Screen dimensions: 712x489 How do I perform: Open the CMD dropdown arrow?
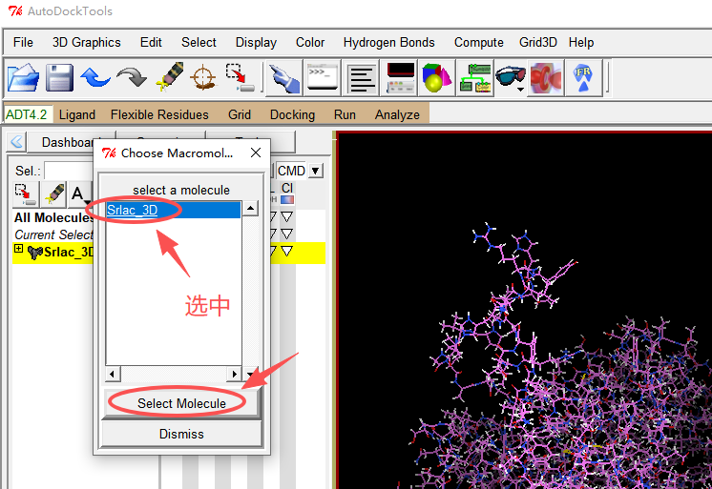pos(315,172)
